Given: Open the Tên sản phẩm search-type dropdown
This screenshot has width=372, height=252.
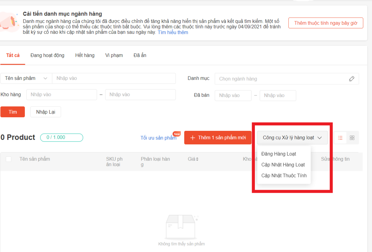Looking at the screenshot, I should [x=26, y=78].
